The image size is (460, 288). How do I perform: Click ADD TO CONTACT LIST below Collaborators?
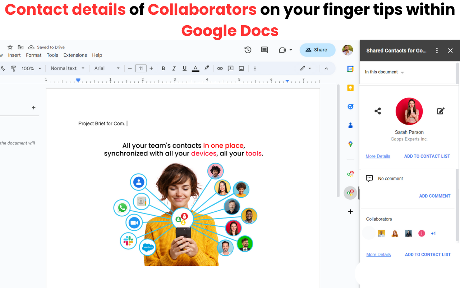pyautogui.click(x=428, y=255)
